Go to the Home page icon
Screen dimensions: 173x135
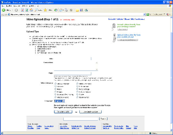[x=31, y=10]
